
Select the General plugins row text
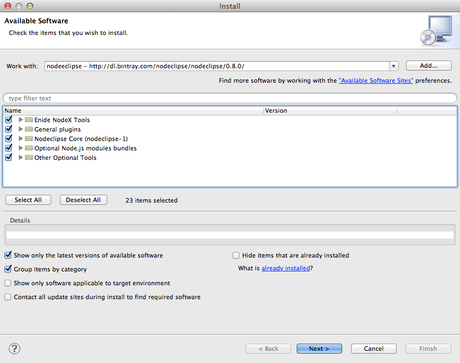[58, 129]
